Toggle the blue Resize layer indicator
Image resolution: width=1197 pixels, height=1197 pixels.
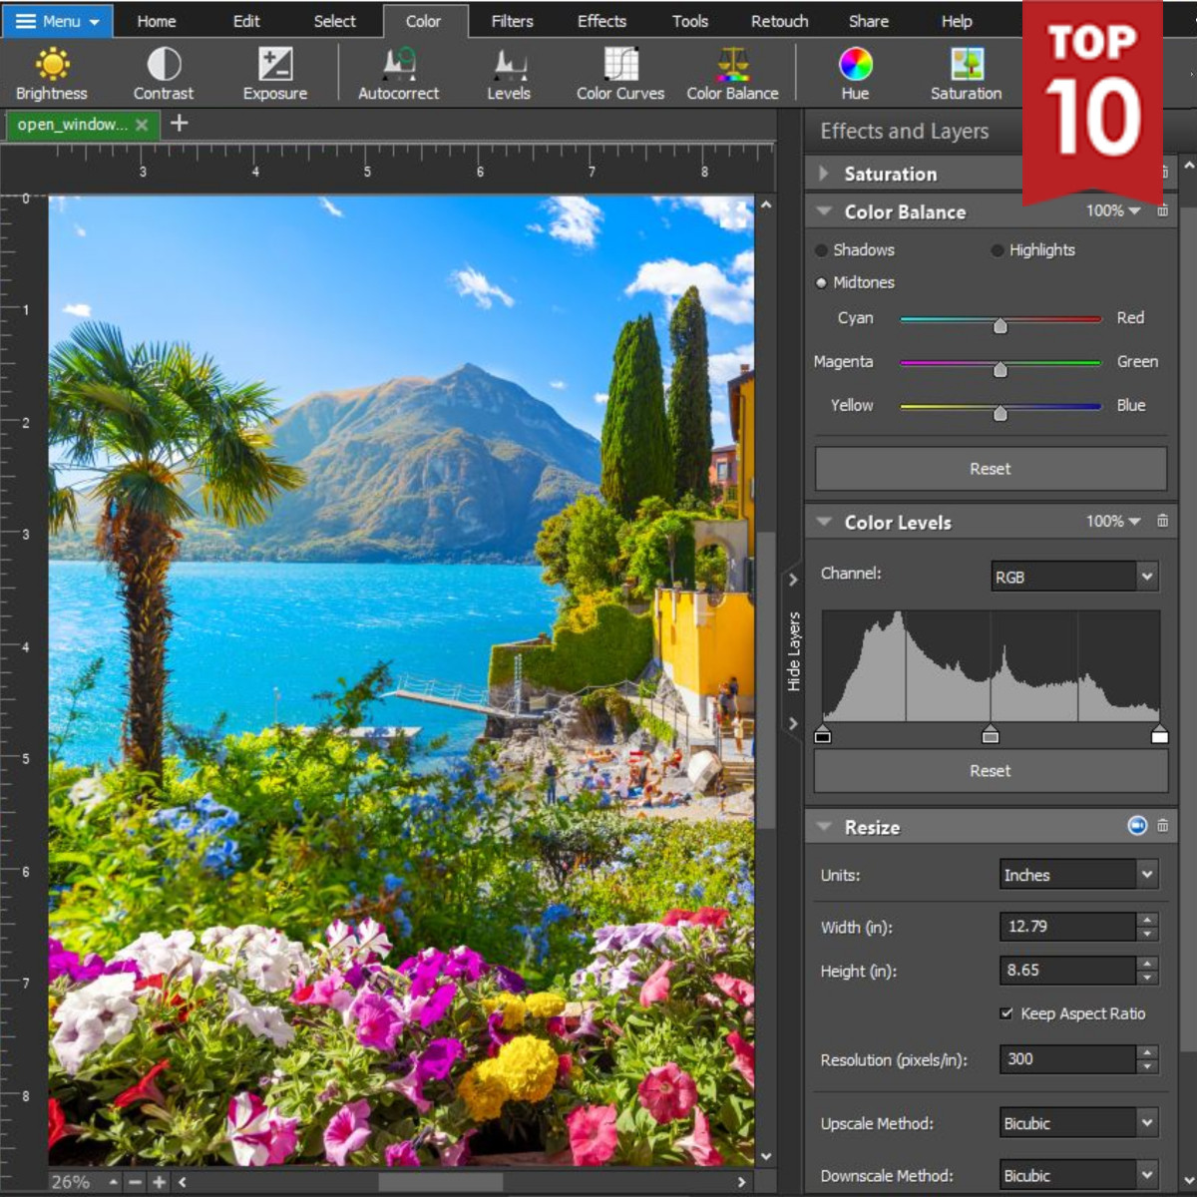(x=1137, y=826)
